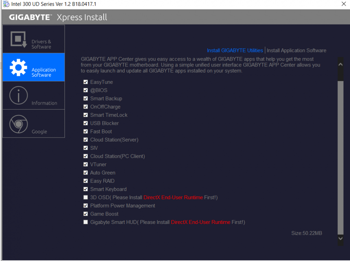Uncheck the Game Boost checkbox

85,214
